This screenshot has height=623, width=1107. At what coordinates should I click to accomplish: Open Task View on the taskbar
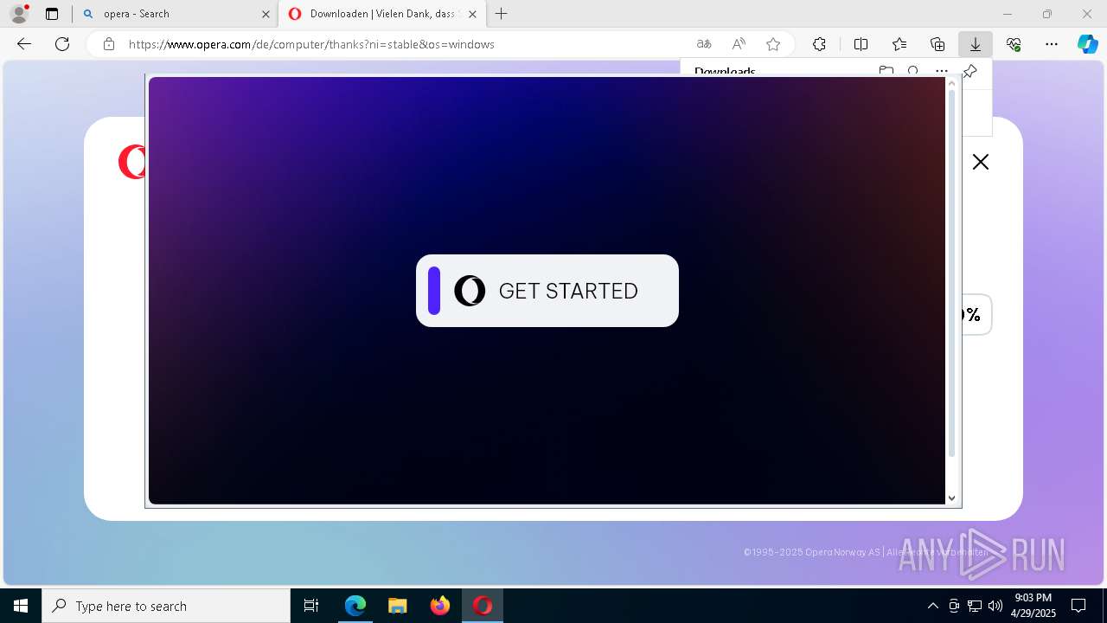click(311, 606)
